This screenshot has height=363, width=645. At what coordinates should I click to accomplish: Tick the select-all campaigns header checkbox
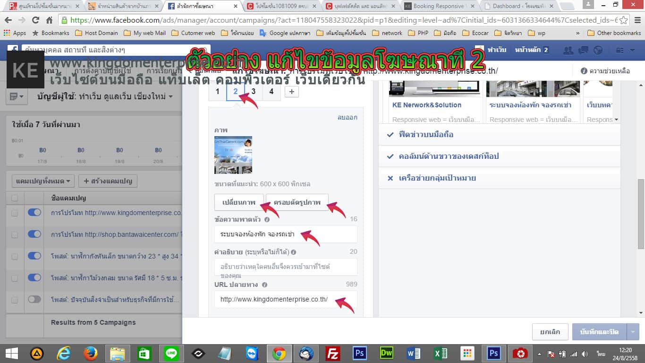pyautogui.click(x=15, y=198)
